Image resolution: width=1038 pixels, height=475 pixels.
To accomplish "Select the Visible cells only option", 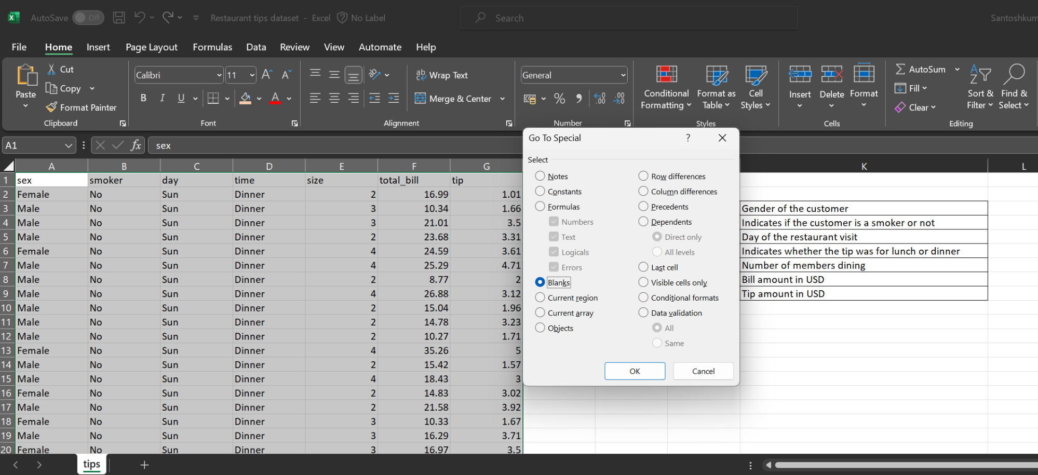I will pos(643,282).
